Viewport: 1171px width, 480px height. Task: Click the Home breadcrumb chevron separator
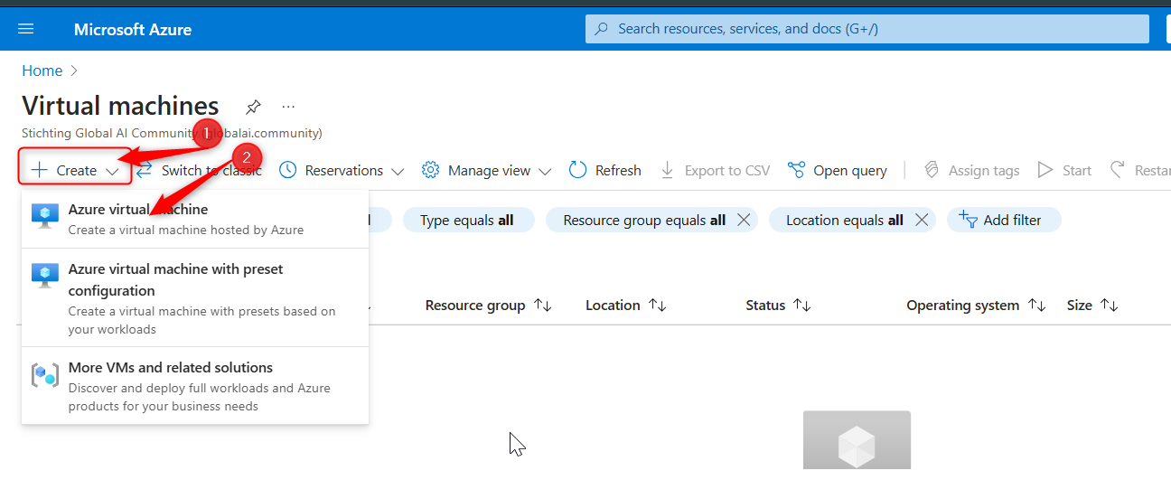point(74,71)
